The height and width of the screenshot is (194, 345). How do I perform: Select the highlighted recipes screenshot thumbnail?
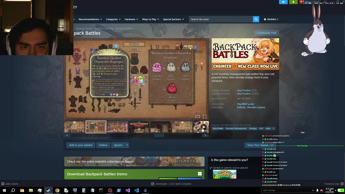click(96, 127)
